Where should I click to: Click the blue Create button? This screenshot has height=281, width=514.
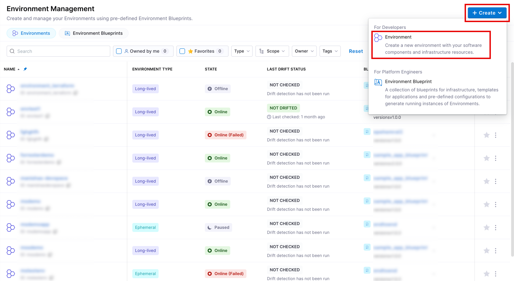click(487, 13)
